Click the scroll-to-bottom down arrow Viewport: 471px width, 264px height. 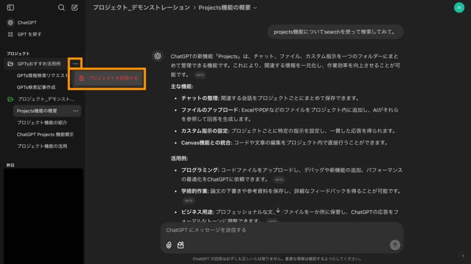click(278, 210)
